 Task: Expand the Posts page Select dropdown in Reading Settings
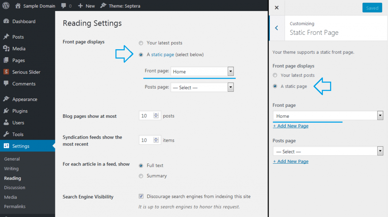[202, 87]
